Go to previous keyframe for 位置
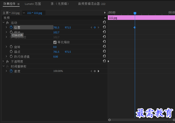The width and height of the screenshot is (175, 123). [x=91, y=28]
